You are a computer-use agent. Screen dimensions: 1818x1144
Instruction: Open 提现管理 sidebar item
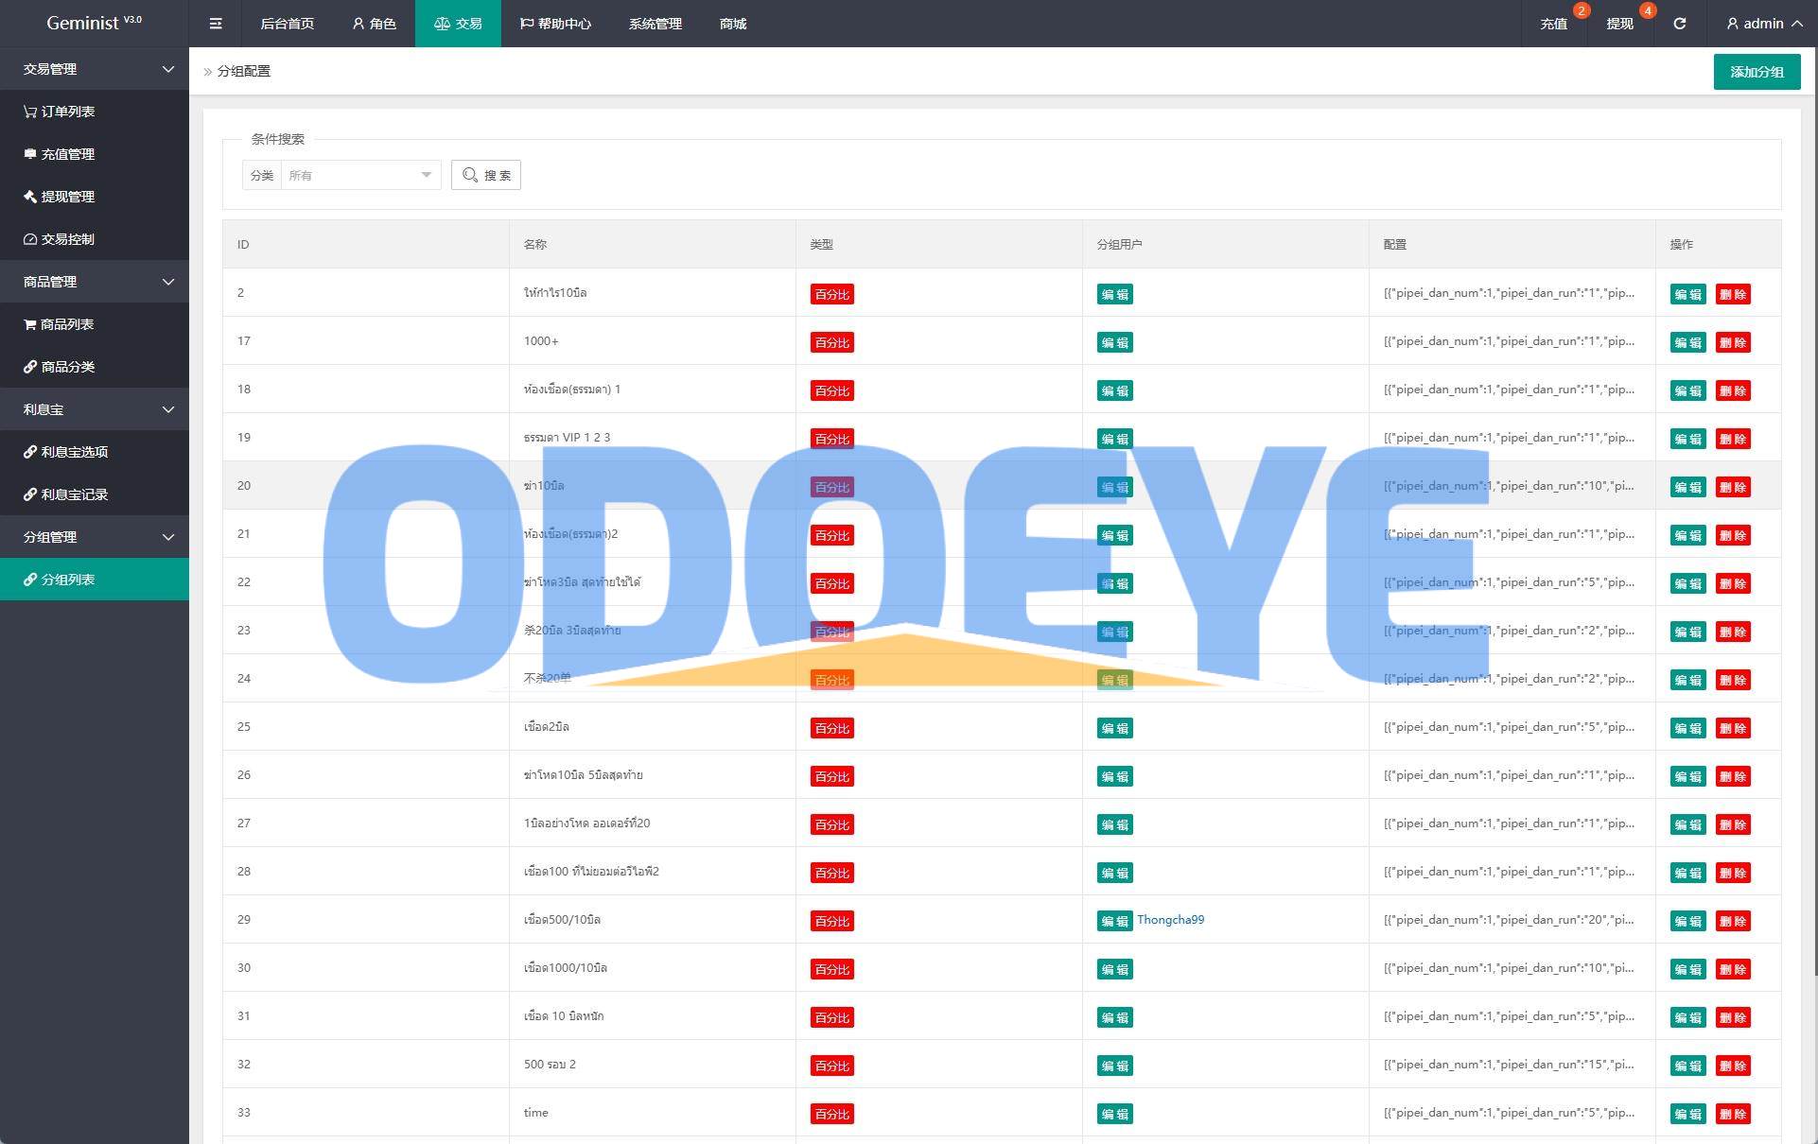pyautogui.click(x=66, y=197)
